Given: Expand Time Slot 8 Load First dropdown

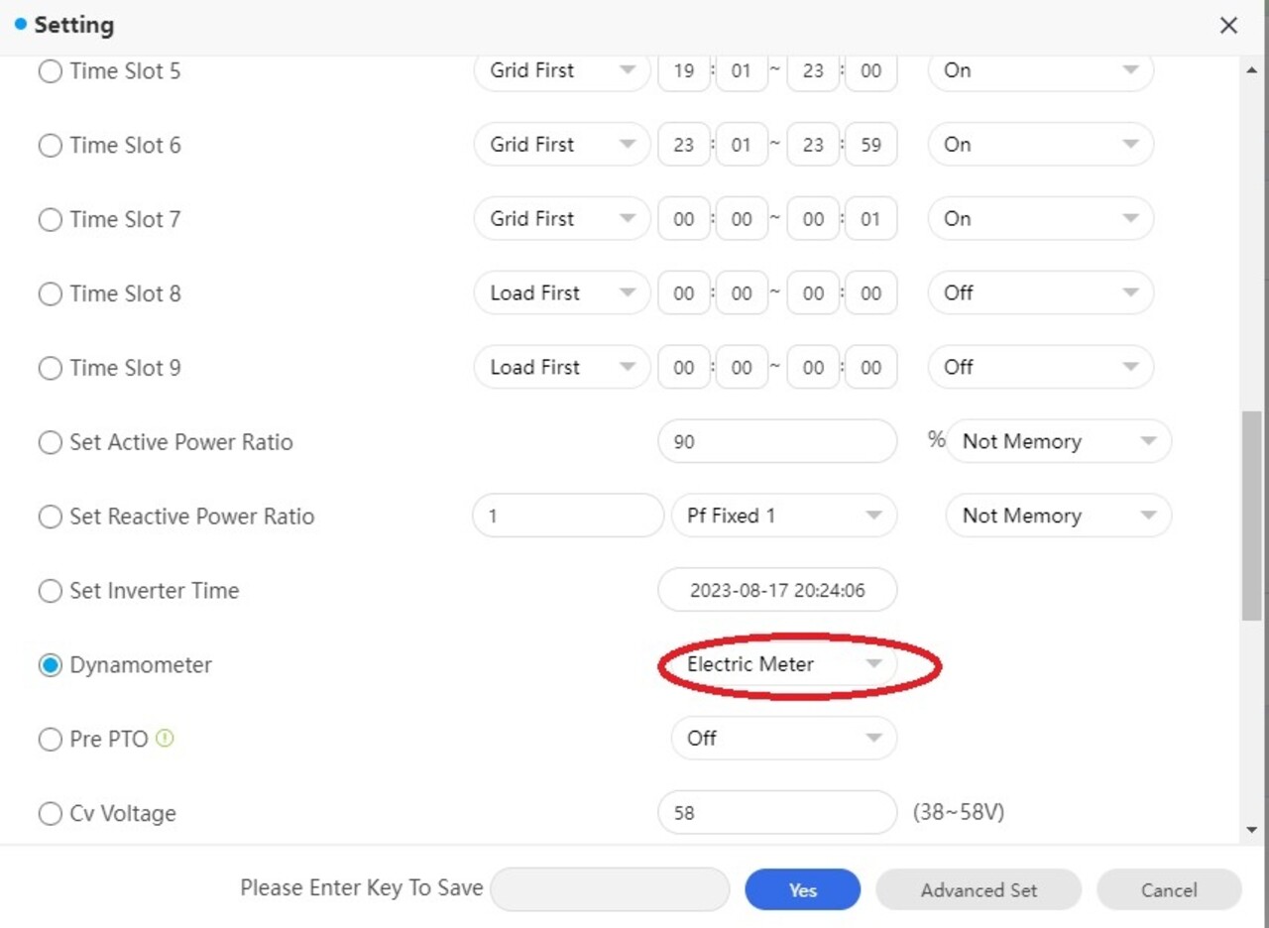Looking at the screenshot, I should coord(561,293).
